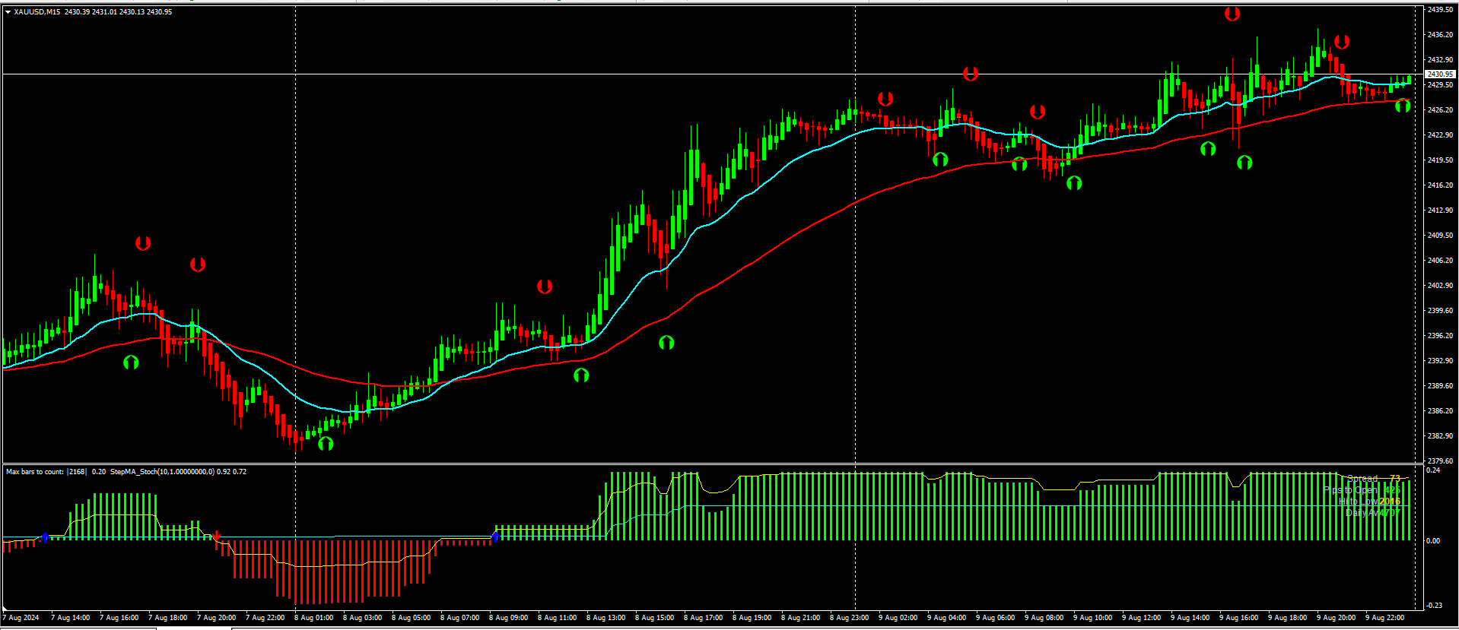Click the green buy arrow below the 8 Aug 12:00 candles
This screenshot has width=1459, height=630.
pyautogui.click(x=581, y=375)
